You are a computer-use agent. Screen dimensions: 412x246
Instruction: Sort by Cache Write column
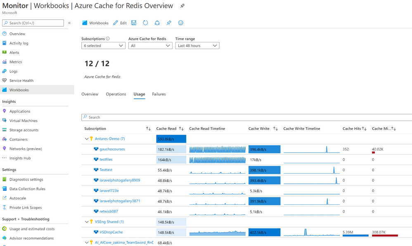[x=275, y=128]
